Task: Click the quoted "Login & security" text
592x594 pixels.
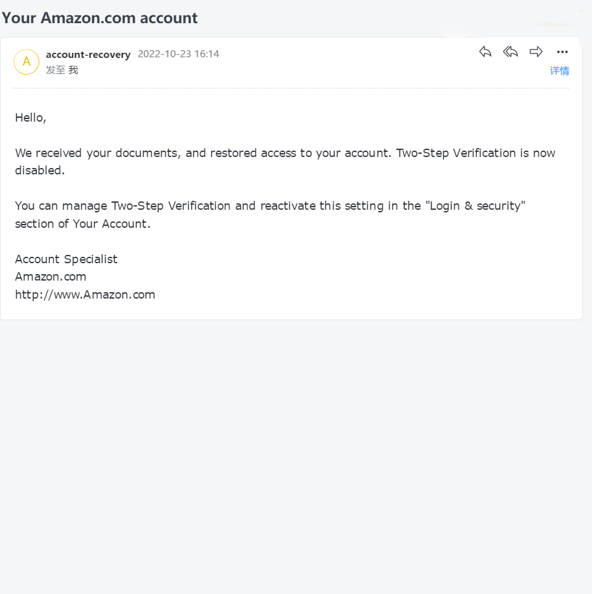Action: point(475,206)
